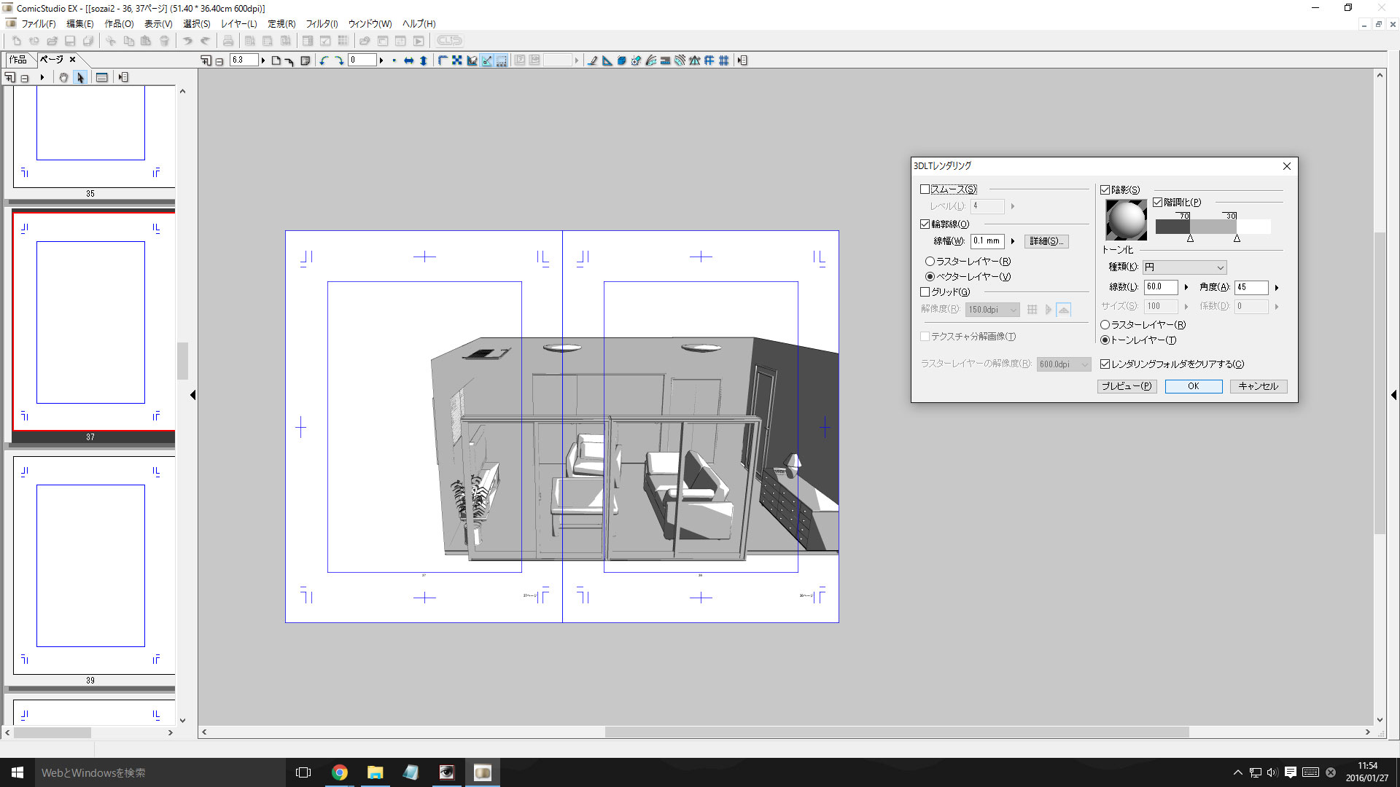Select the triangle ruler icon in toolbar

click(x=607, y=60)
